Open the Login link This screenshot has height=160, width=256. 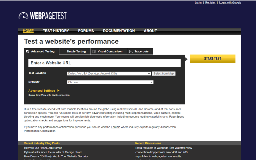point(198,2)
